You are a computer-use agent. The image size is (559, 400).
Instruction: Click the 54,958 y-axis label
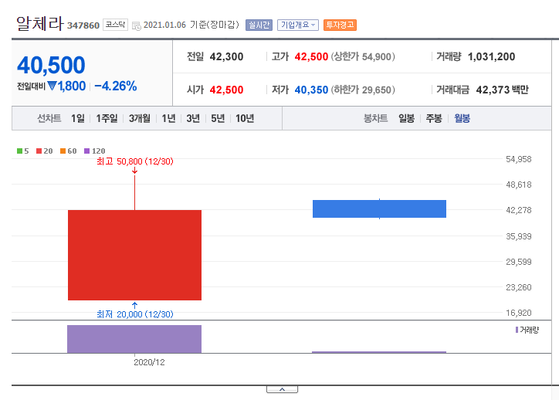tap(518, 159)
